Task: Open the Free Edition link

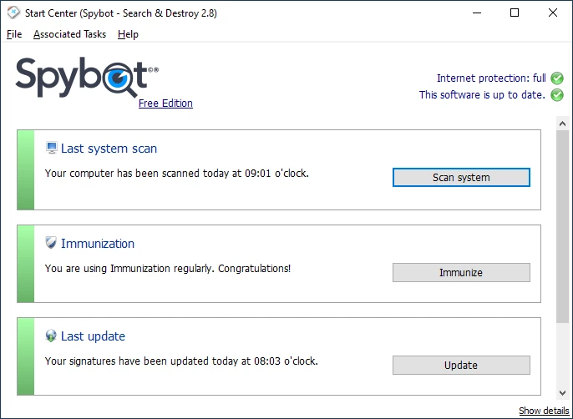Action: pyautogui.click(x=165, y=103)
